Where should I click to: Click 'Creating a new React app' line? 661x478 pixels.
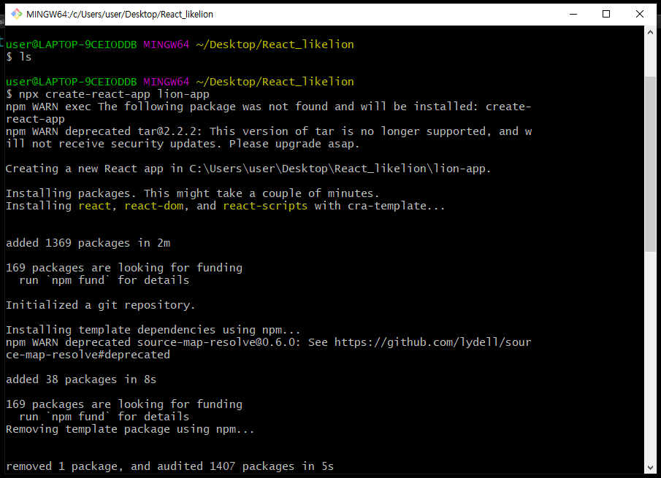point(248,169)
